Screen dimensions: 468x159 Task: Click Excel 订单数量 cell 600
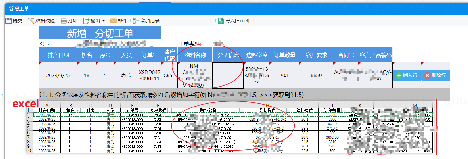pos(332,151)
